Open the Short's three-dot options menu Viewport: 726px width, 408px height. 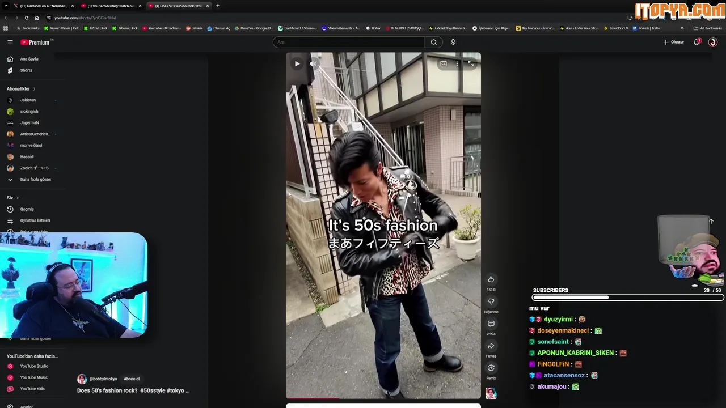pyautogui.click(x=457, y=64)
